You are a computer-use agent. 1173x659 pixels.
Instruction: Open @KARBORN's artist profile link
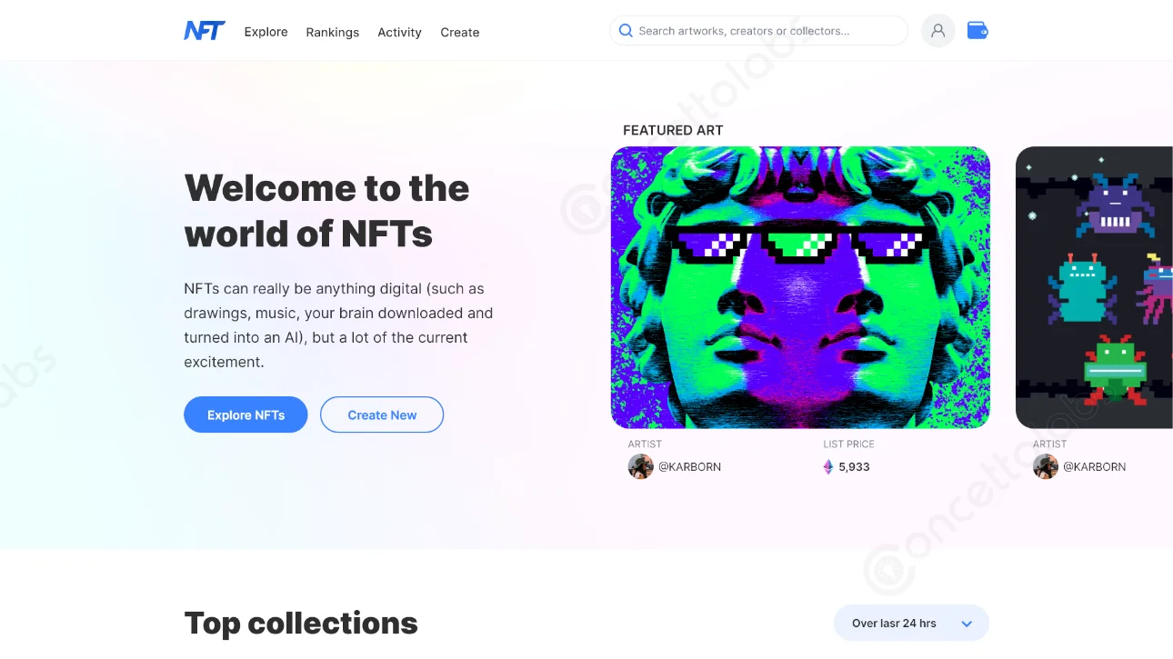tap(691, 466)
